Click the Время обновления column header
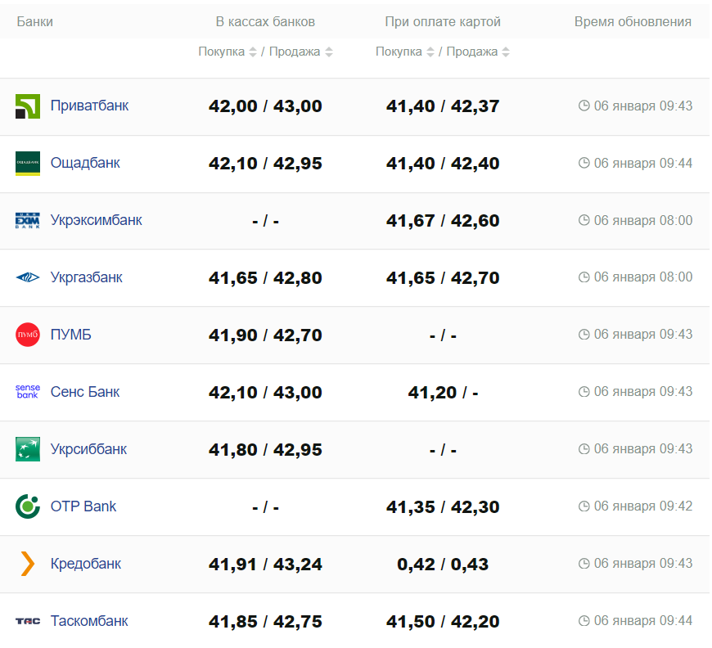Screen dimensions: 712x648 coord(633,21)
